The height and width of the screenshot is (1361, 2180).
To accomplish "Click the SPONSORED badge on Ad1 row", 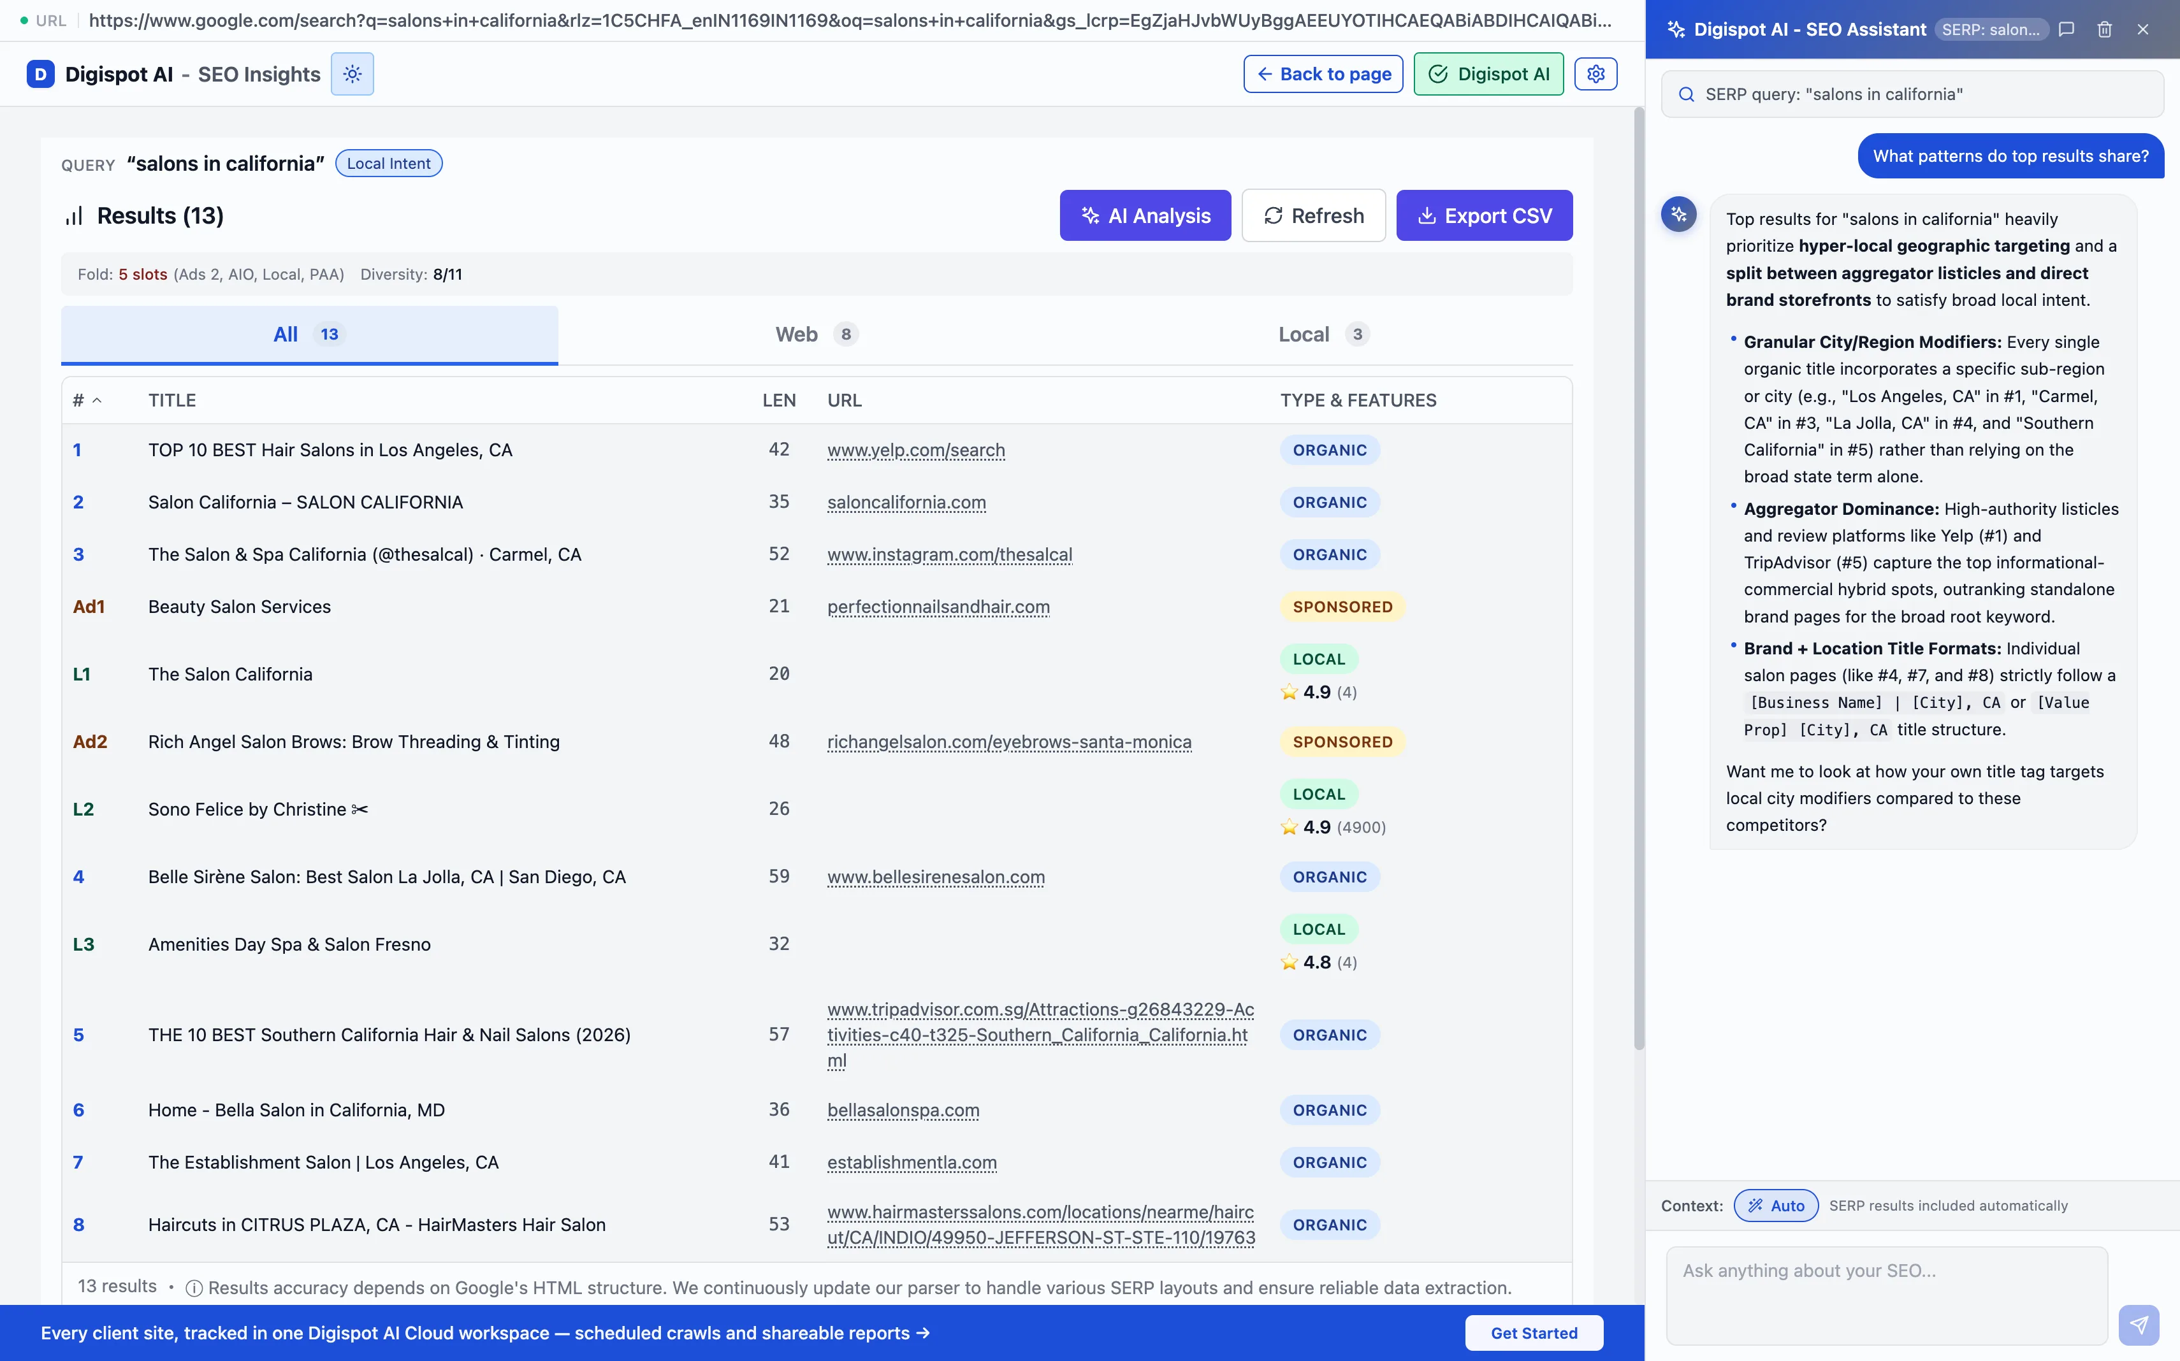I will point(1342,607).
